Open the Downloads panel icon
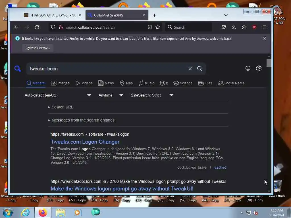The width and height of the screenshot is (291, 218). click(234, 27)
